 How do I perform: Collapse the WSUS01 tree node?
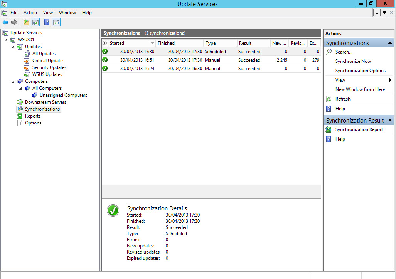tap(6, 40)
